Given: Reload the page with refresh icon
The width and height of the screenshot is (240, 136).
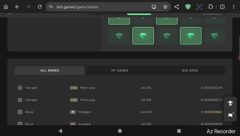Looking at the screenshot, I should coord(40,7).
